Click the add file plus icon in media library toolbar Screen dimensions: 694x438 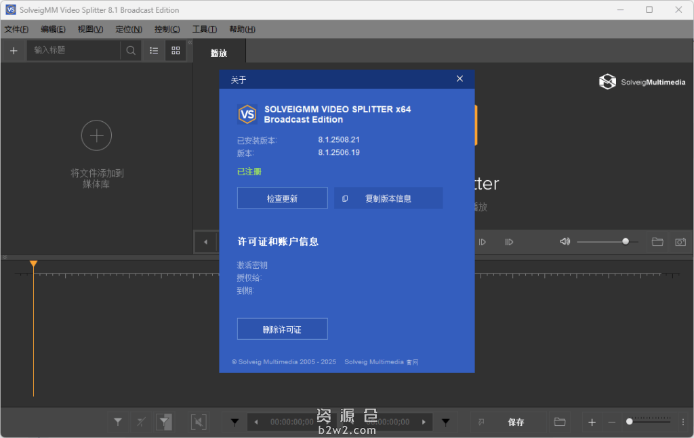[x=14, y=51]
